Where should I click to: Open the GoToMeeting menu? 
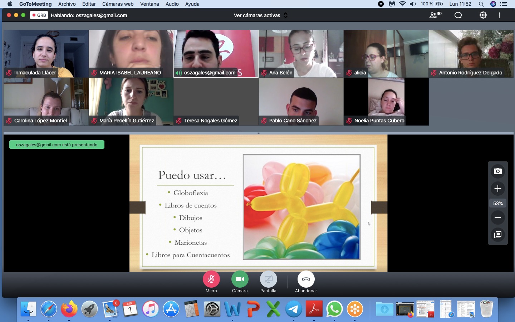click(35, 4)
